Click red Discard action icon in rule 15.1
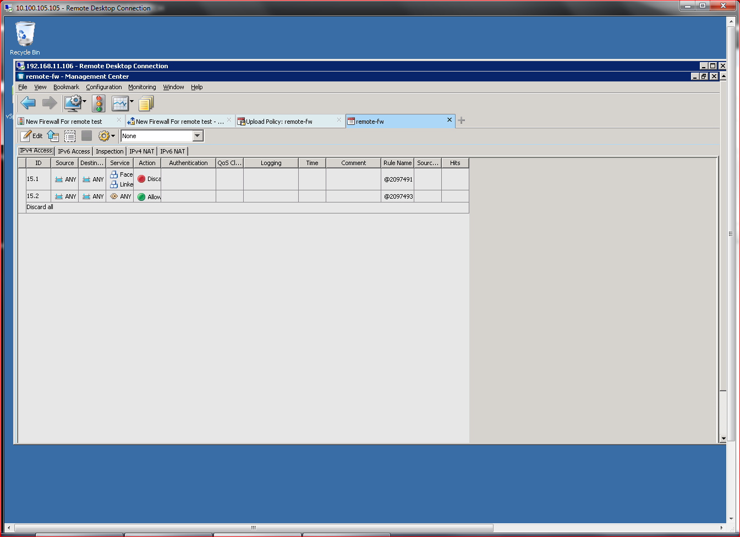Viewport: 740px width, 537px height. 141,179
